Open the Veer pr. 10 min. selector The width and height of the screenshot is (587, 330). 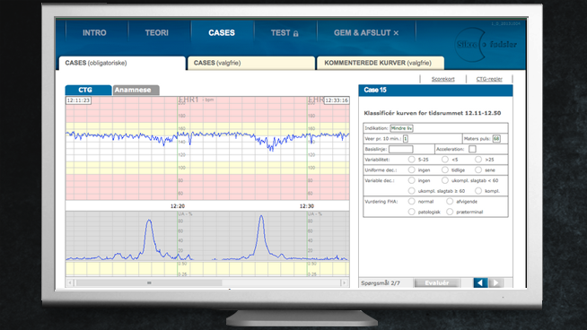tap(406, 139)
